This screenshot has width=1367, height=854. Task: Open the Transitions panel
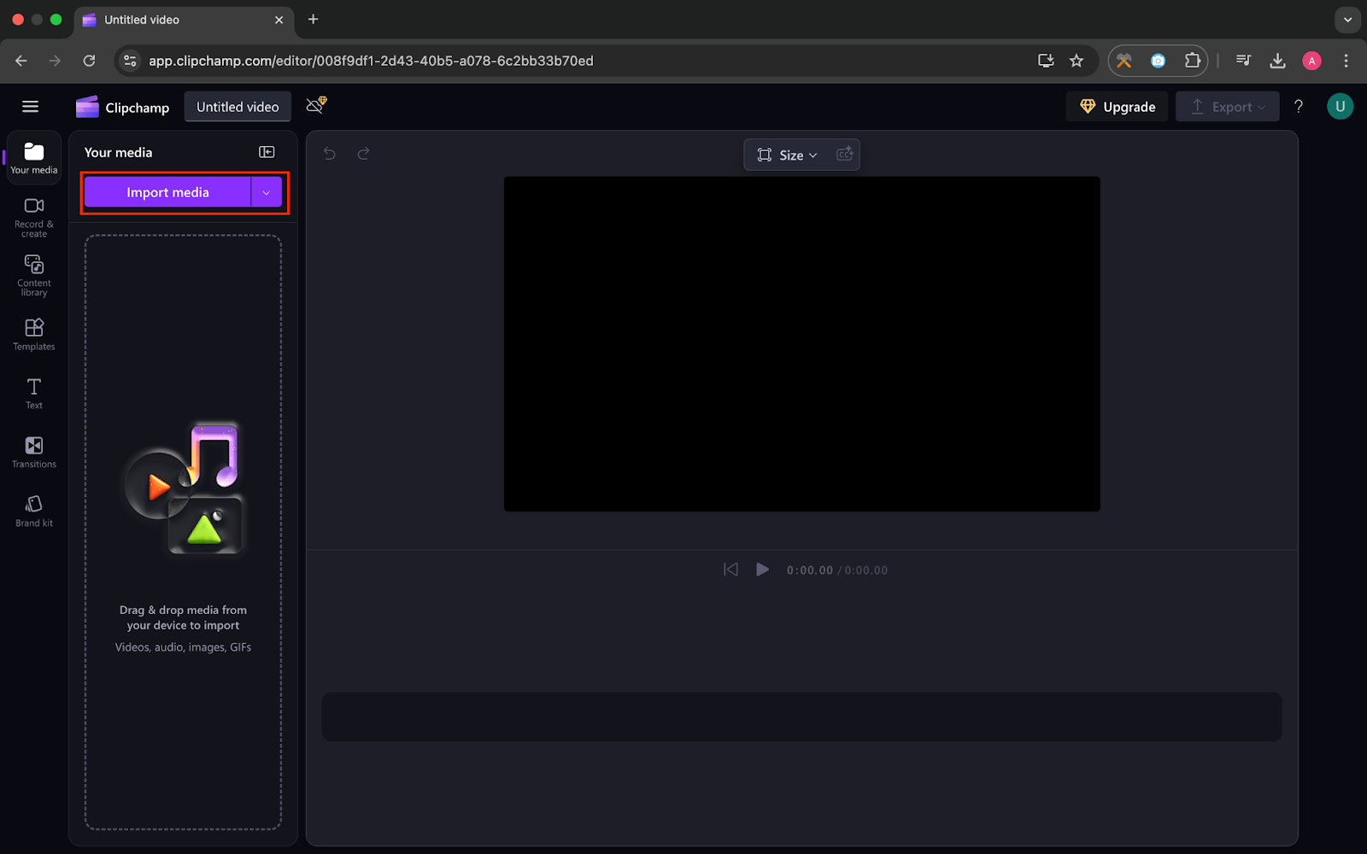point(34,452)
